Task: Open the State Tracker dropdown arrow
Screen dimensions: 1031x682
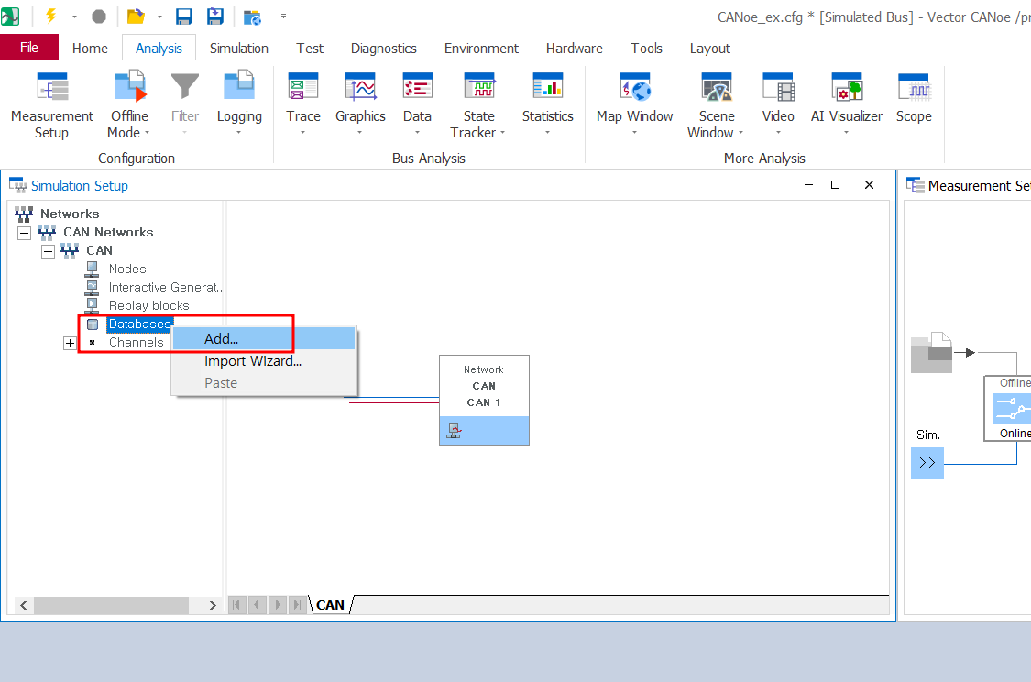Action: (503, 133)
